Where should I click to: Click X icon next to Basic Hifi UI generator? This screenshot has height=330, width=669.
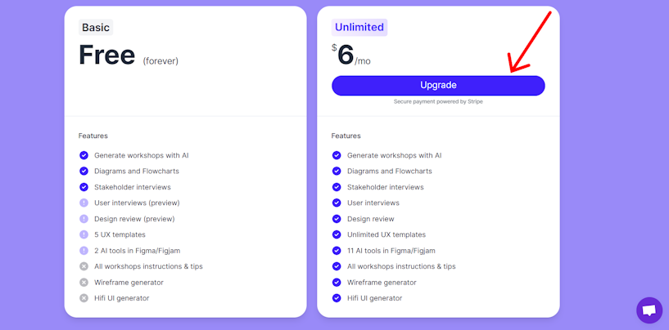click(x=84, y=298)
